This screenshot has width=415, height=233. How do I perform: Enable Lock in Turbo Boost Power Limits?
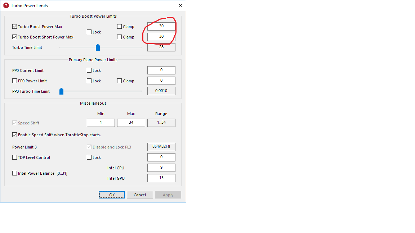pyautogui.click(x=89, y=32)
